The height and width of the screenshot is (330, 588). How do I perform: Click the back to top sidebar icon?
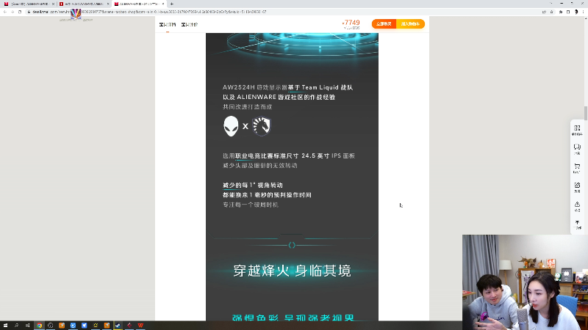click(x=577, y=224)
